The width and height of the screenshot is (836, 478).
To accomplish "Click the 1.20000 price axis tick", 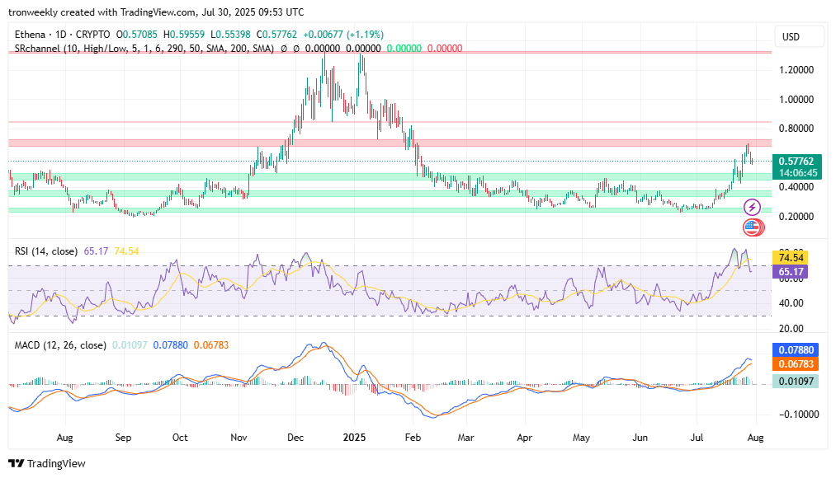I will click(796, 70).
